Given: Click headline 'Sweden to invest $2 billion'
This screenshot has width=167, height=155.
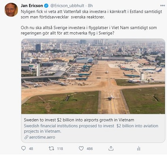Looking at the screenshot, I should coord(79,120).
